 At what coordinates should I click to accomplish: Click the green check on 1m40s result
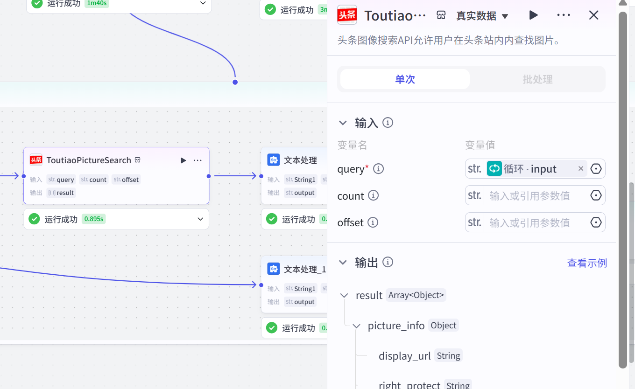pyautogui.click(x=37, y=4)
